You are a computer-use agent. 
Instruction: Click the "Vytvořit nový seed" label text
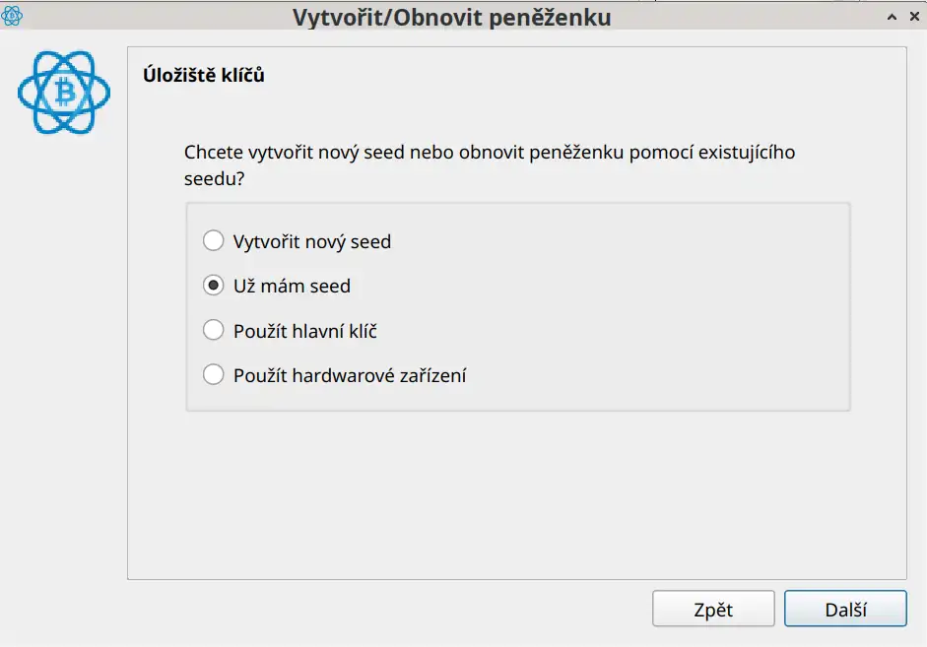tap(311, 241)
